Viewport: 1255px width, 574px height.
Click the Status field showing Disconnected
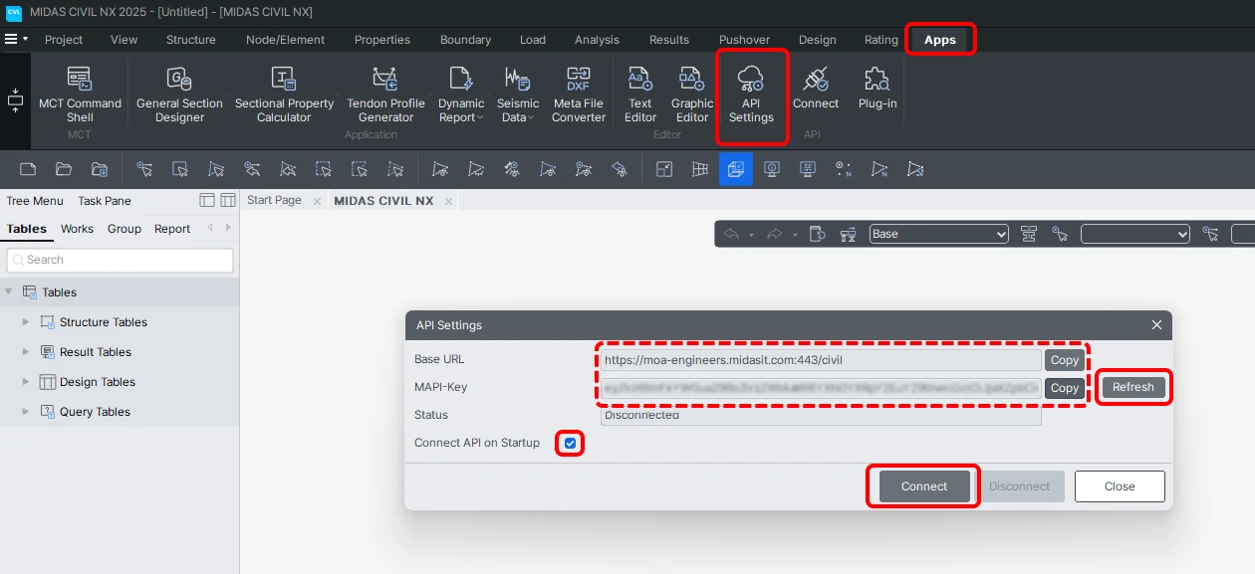pyautogui.click(x=821, y=416)
